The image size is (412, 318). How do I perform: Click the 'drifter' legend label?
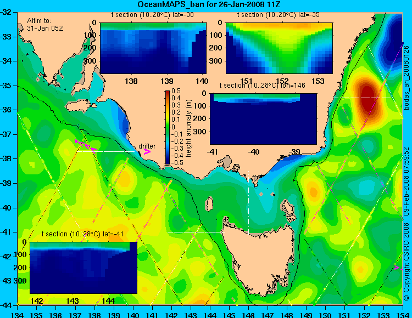pyautogui.click(x=147, y=146)
